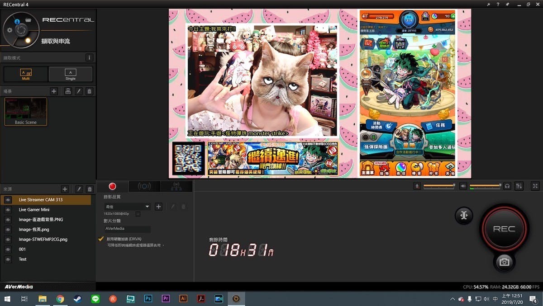Switch to the Record tab
This screenshot has width=543, height=306.
pyautogui.click(x=113, y=186)
